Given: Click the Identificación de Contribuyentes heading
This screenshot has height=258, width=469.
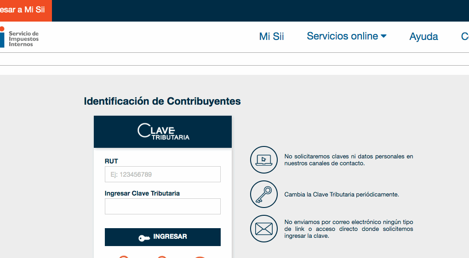Looking at the screenshot, I should coord(162,101).
